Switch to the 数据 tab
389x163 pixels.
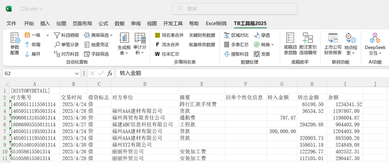120,23
